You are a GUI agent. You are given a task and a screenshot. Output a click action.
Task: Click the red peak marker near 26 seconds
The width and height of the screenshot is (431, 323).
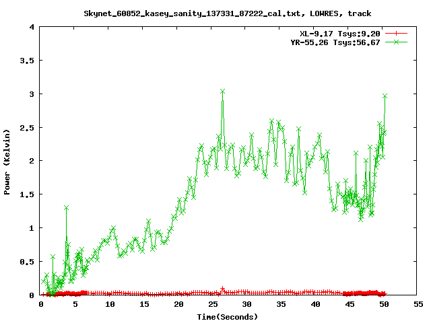(223, 289)
